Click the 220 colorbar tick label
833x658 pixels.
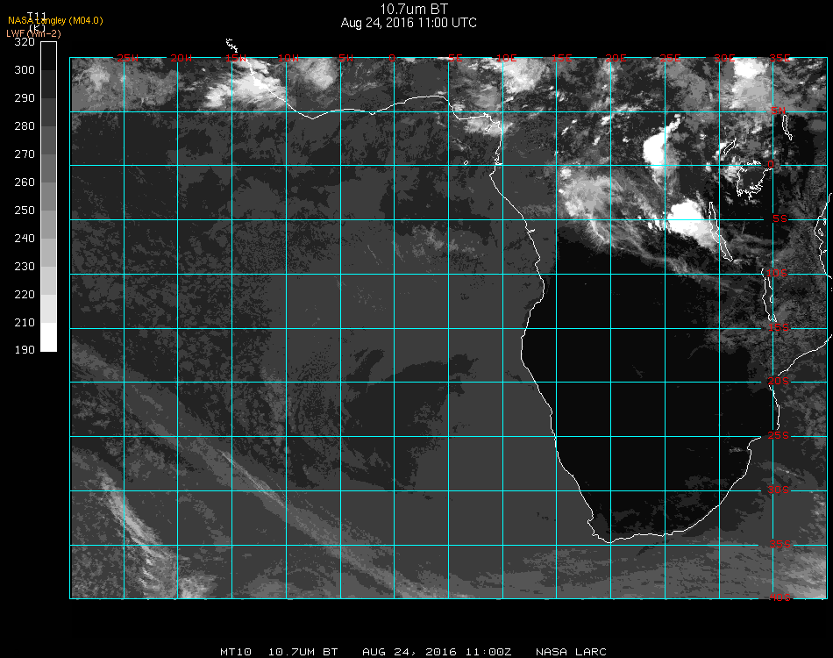pyautogui.click(x=25, y=295)
